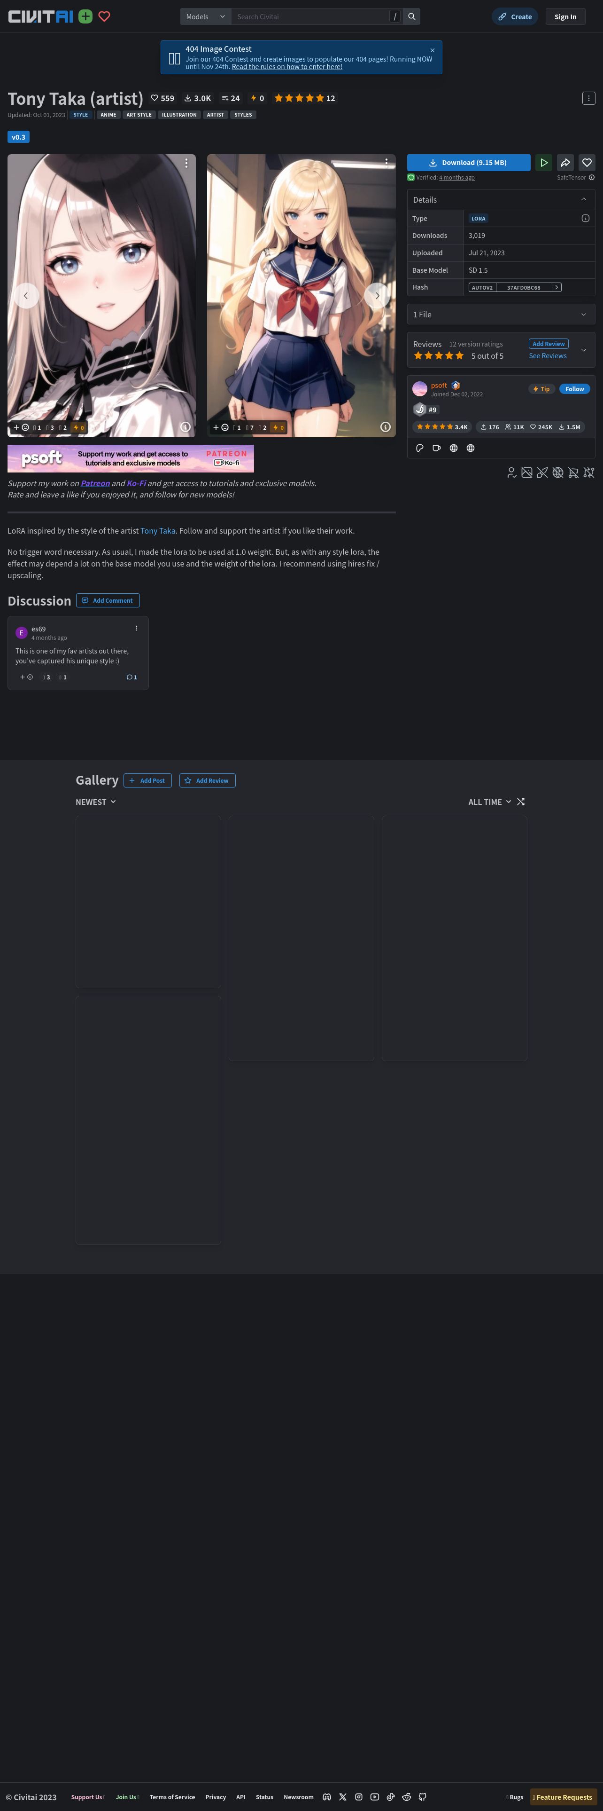
Task: Collapse the Details section chevron
Action: click(x=583, y=200)
